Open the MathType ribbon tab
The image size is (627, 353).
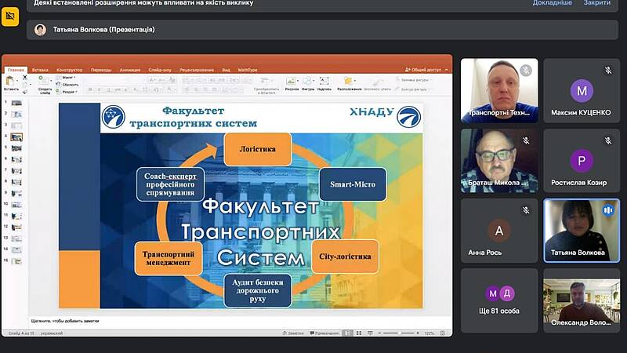pyautogui.click(x=248, y=70)
